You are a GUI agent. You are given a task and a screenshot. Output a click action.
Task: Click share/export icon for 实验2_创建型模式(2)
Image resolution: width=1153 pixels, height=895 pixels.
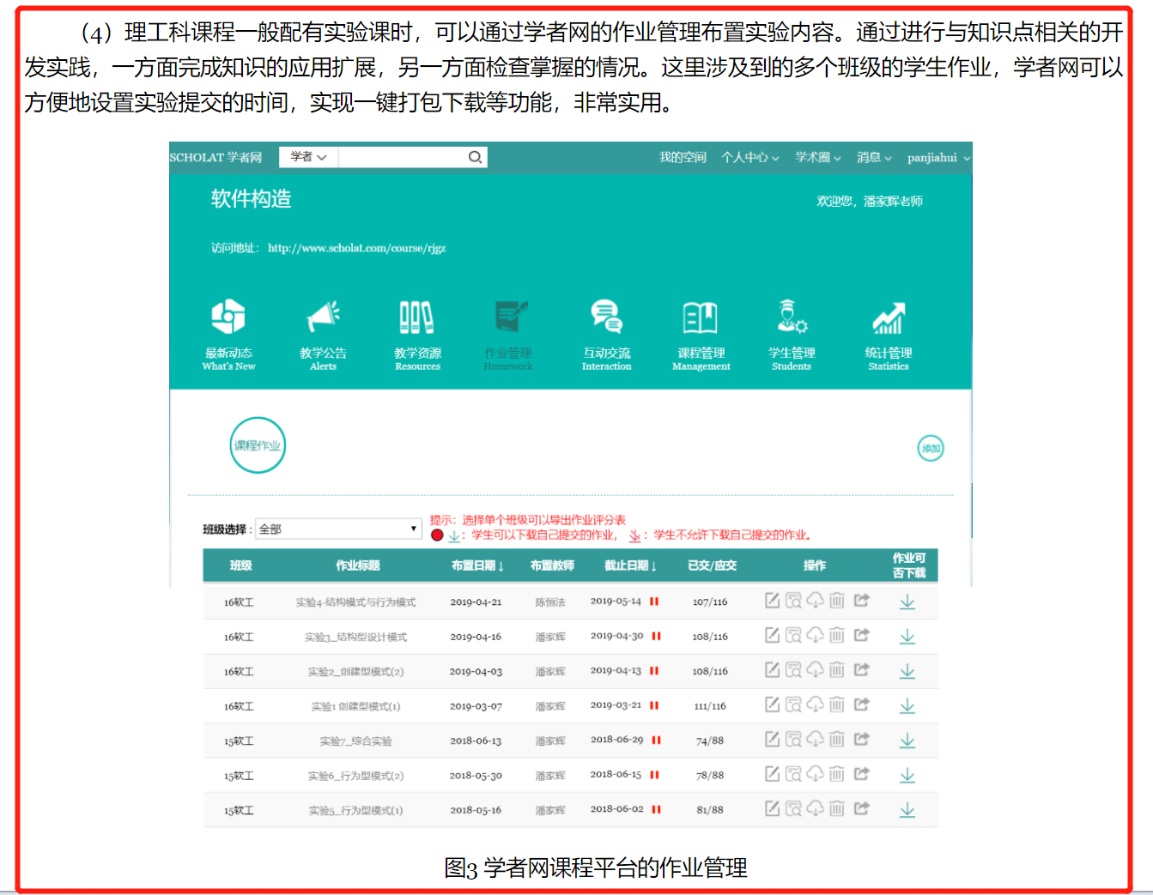point(862,670)
